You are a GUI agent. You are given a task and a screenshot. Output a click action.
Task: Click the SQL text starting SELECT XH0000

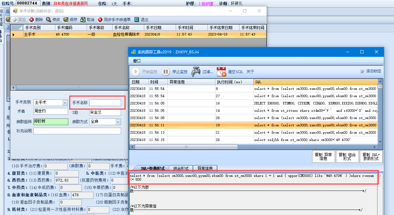pos(316,103)
